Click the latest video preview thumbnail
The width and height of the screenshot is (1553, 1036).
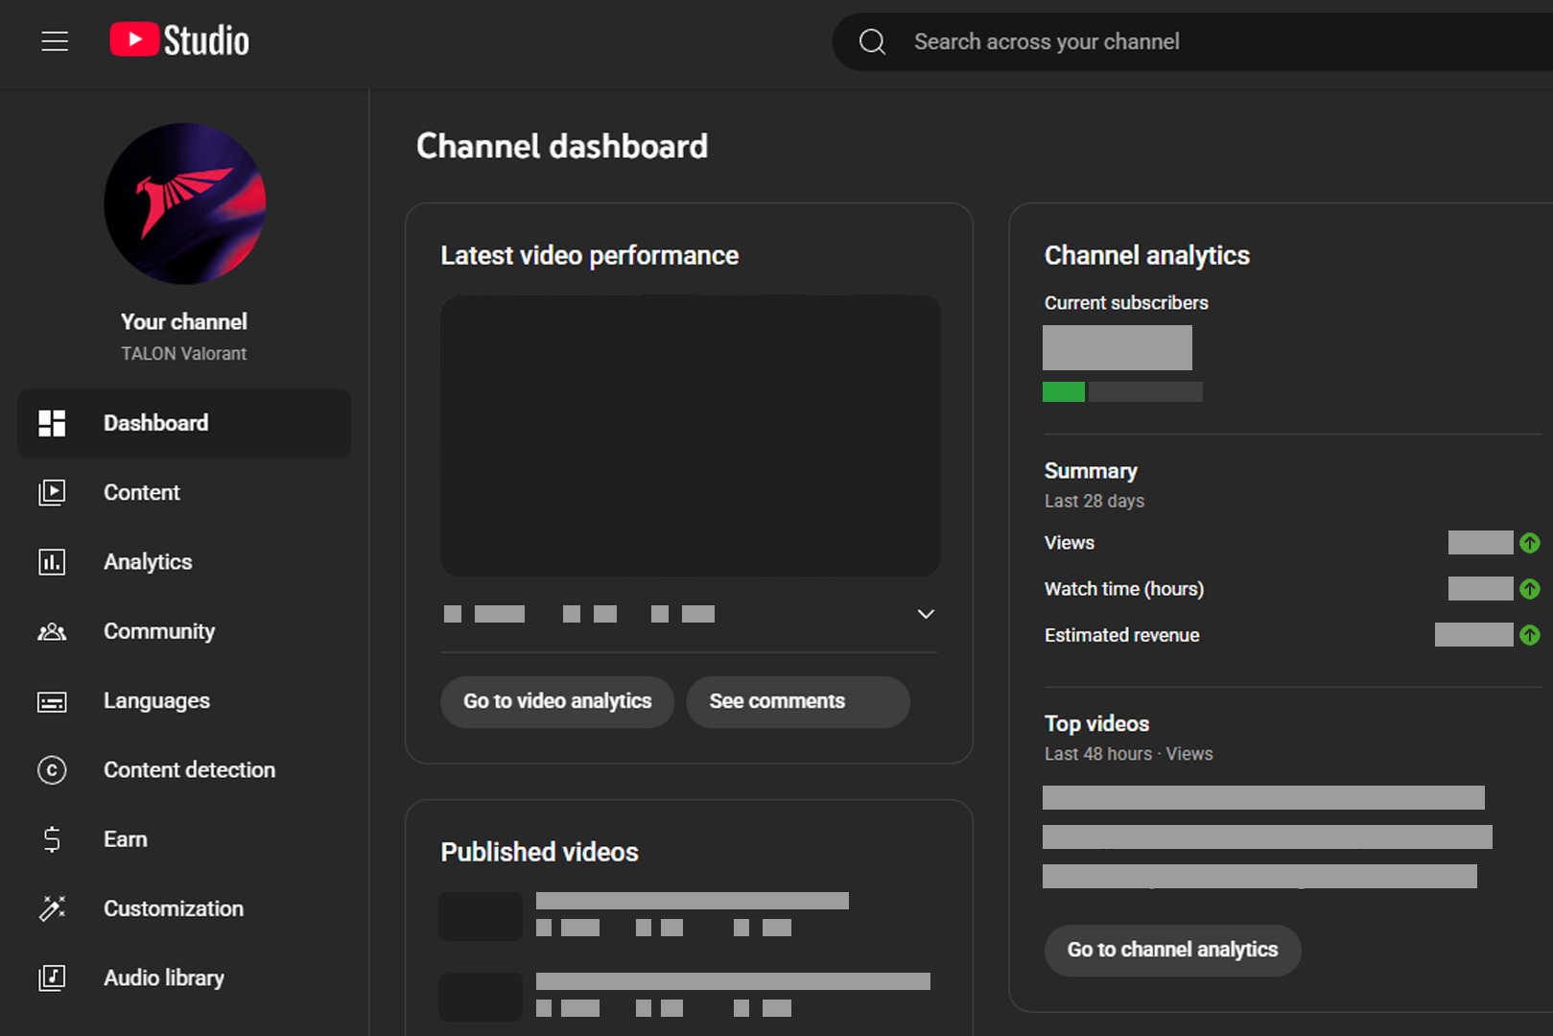690,436
